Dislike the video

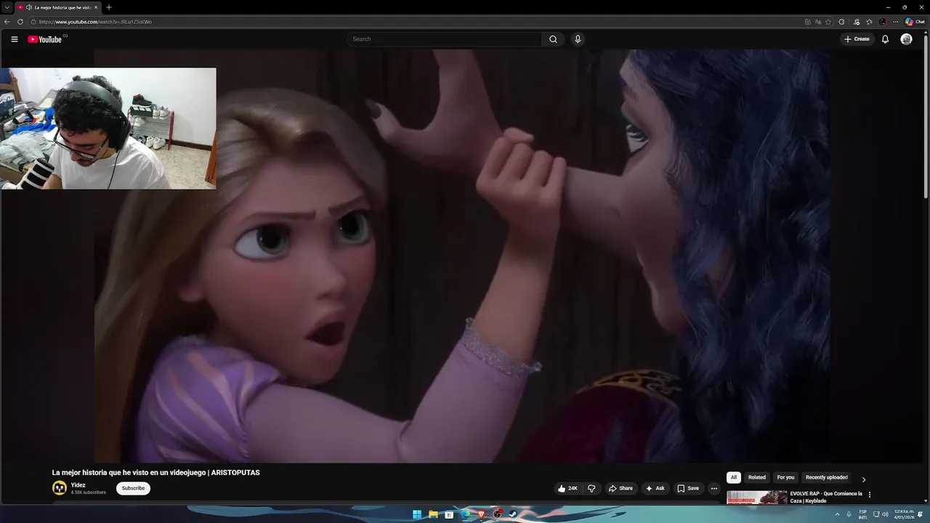tap(591, 488)
